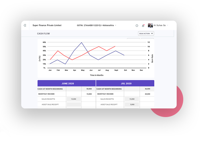
Task: Edit July Sales Receipts field showing 15,000
Action: click(x=132, y=99)
